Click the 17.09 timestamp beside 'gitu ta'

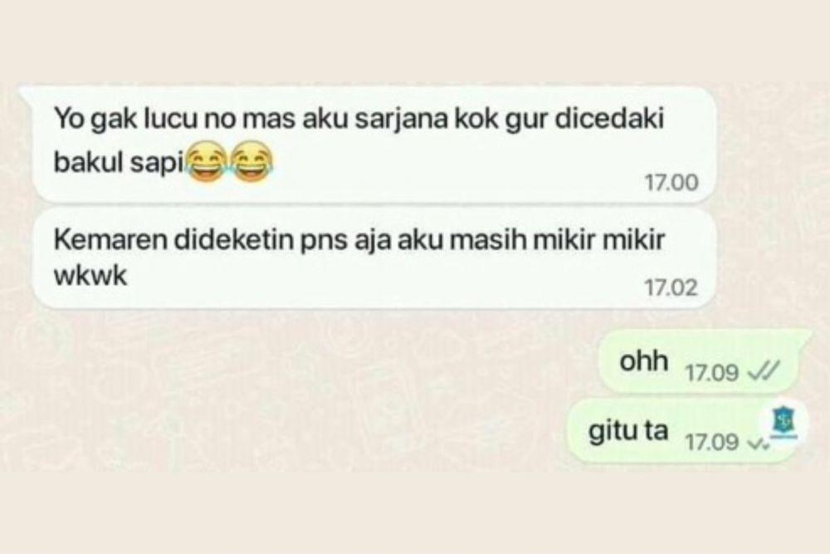tap(711, 441)
